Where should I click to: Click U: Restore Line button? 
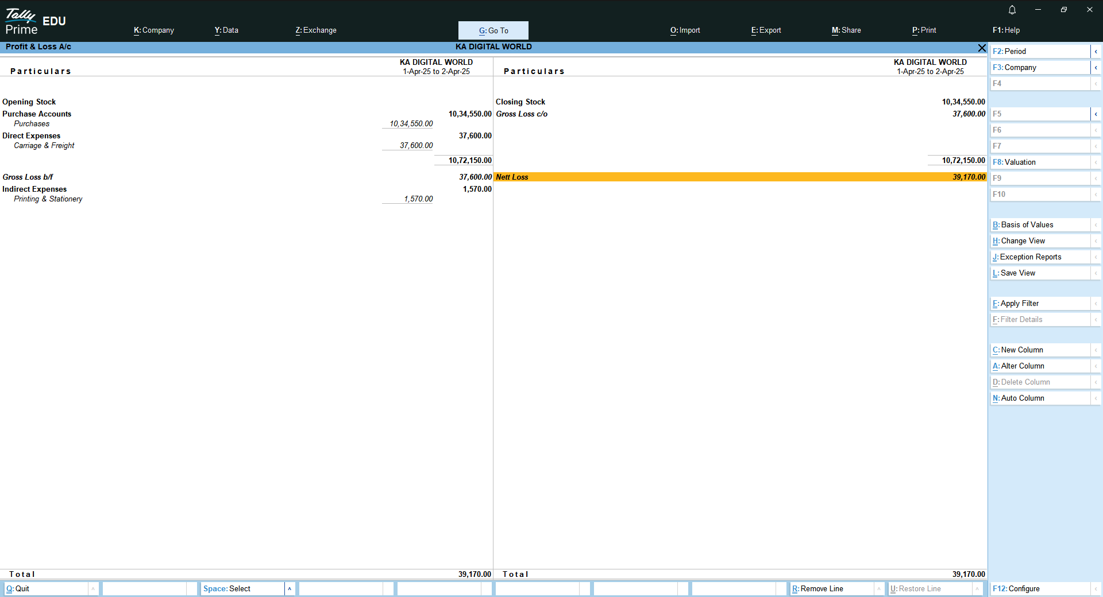(930, 589)
